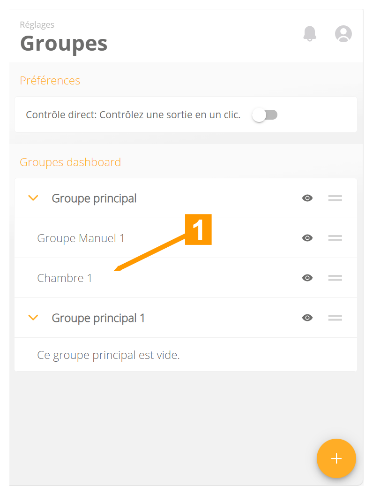Select the Chambre 1 group entry

pyautogui.click(x=65, y=278)
